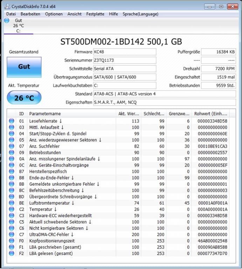Click status orb for UltraDMA-CRC-Fehler row

click(x=12, y=235)
